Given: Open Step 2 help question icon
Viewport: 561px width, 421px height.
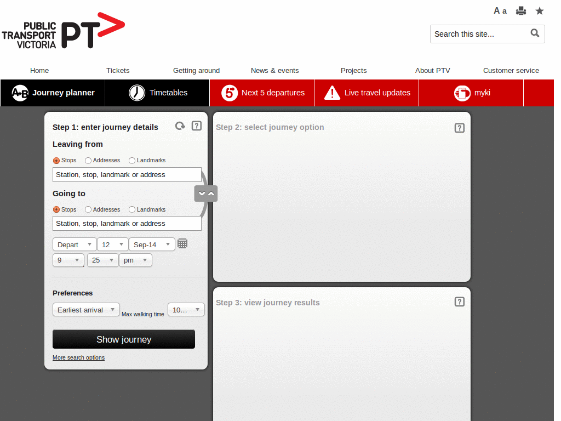Looking at the screenshot, I should pos(460,128).
